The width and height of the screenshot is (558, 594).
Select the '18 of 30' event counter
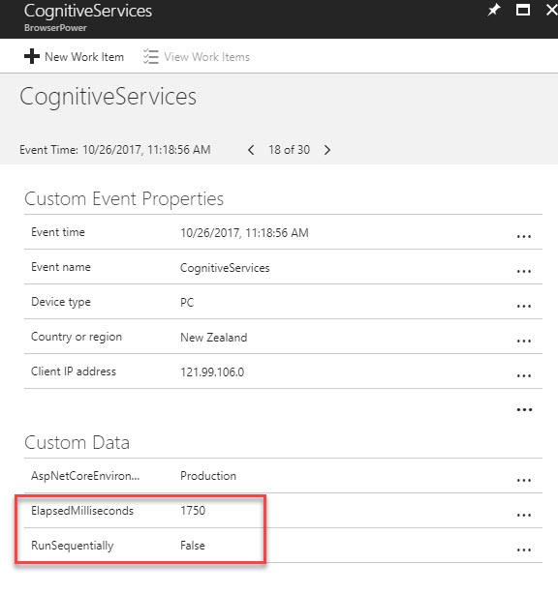pyautogui.click(x=289, y=150)
